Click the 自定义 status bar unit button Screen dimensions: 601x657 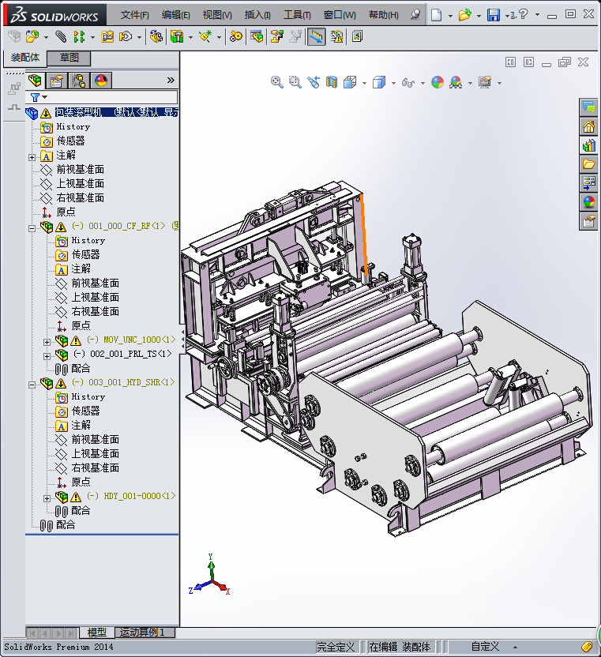coord(485,647)
